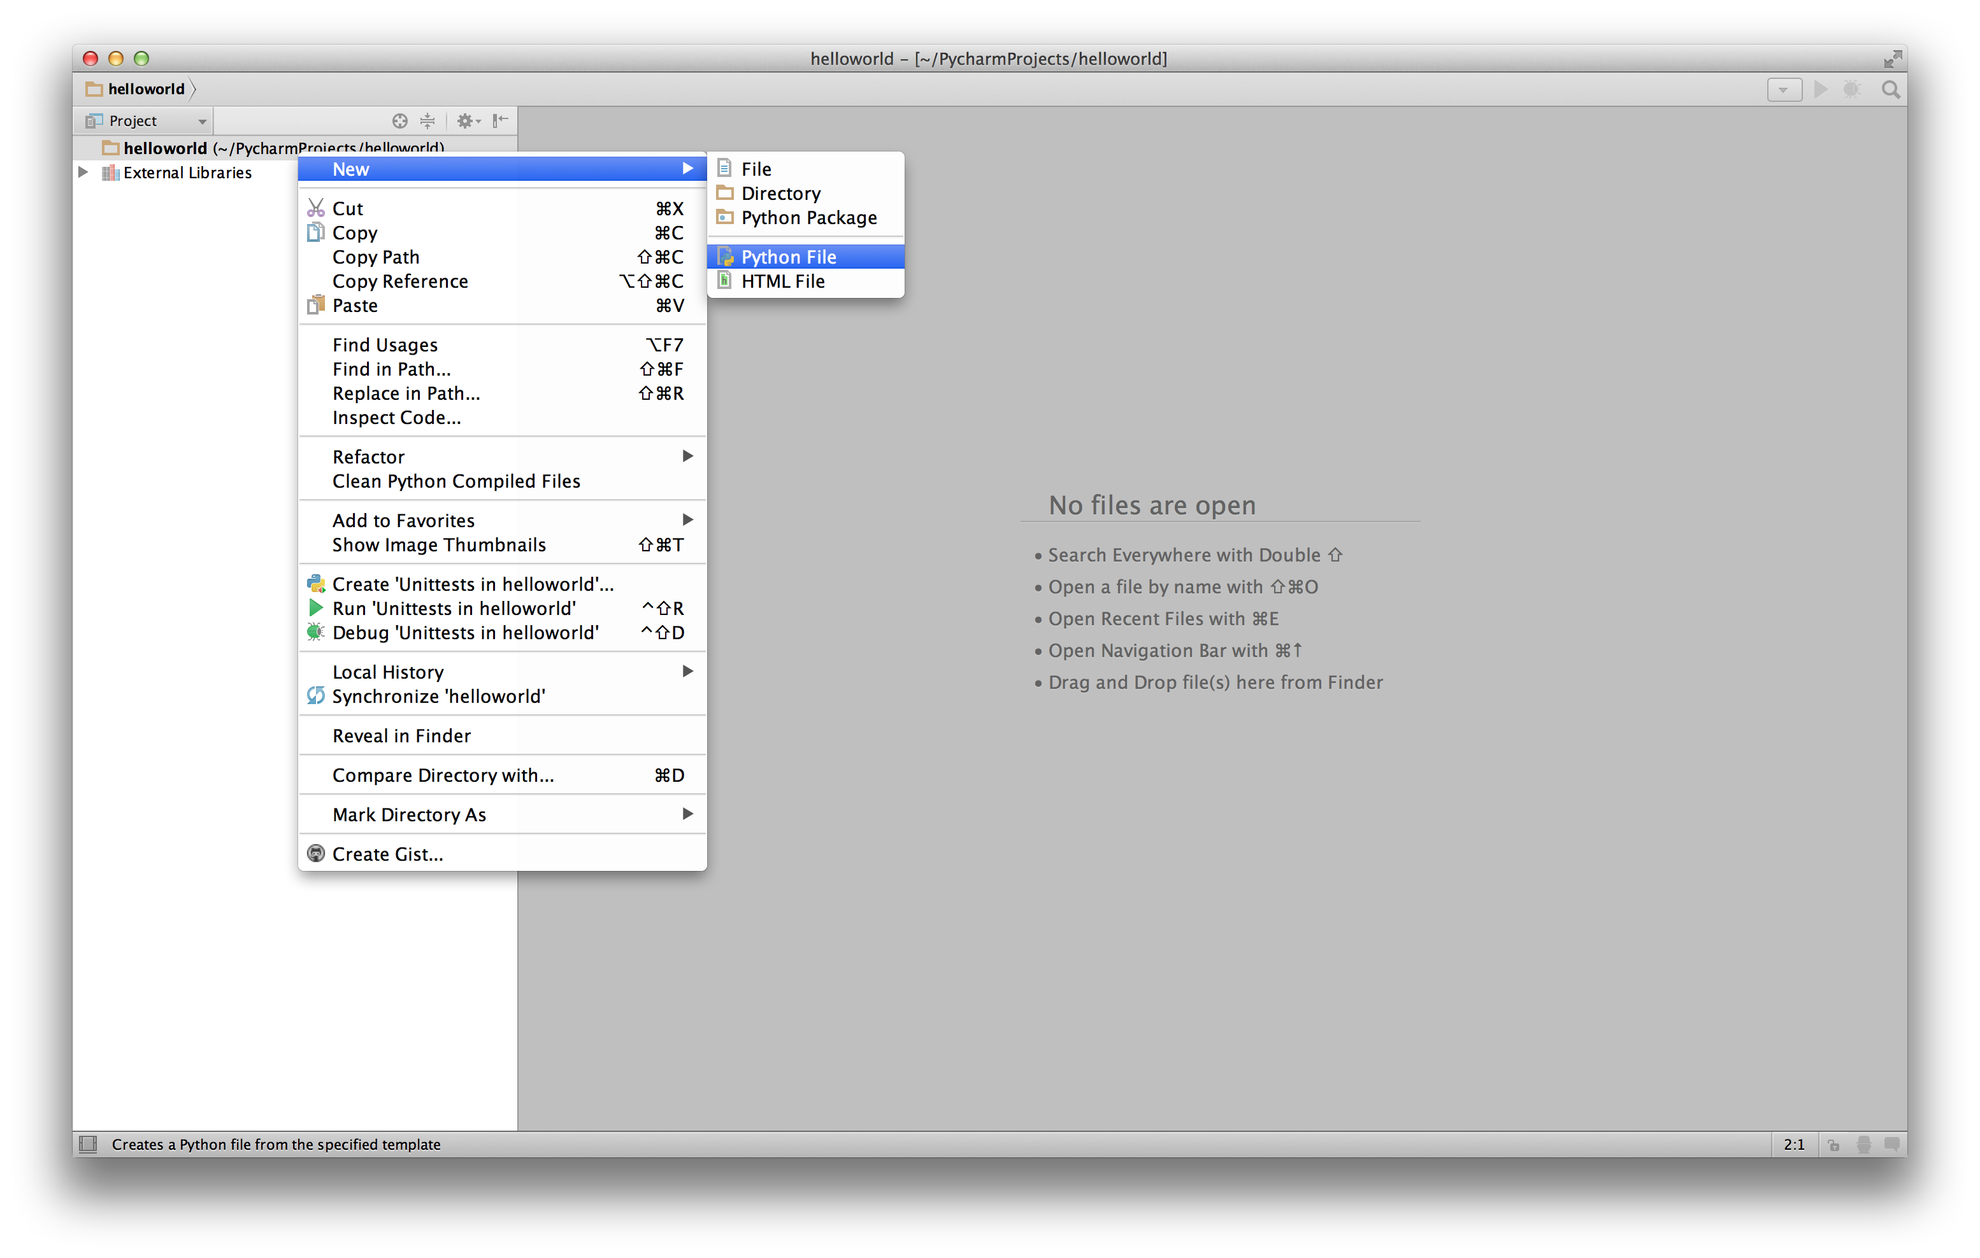Click the helloworld breadcrumb in navigation bar
Viewport: 1980px width, 1258px height.
[x=145, y=88]
